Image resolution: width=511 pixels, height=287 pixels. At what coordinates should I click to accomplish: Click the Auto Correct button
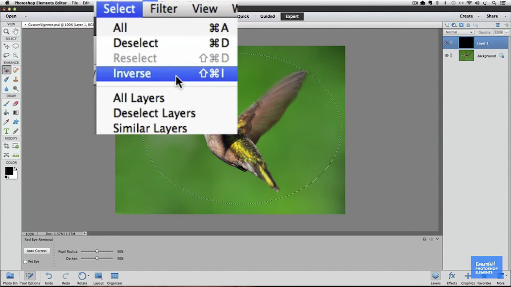[x=37, y=251]
